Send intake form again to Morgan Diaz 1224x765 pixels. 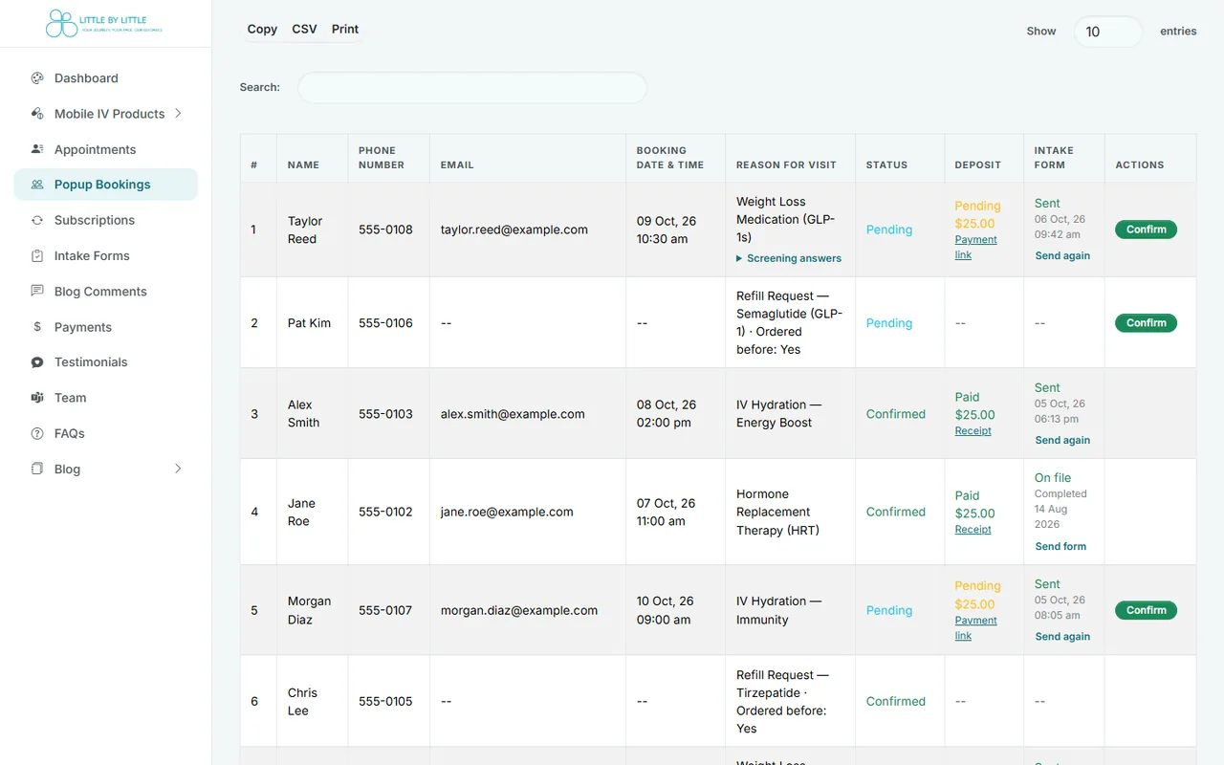click(1062, 637)
